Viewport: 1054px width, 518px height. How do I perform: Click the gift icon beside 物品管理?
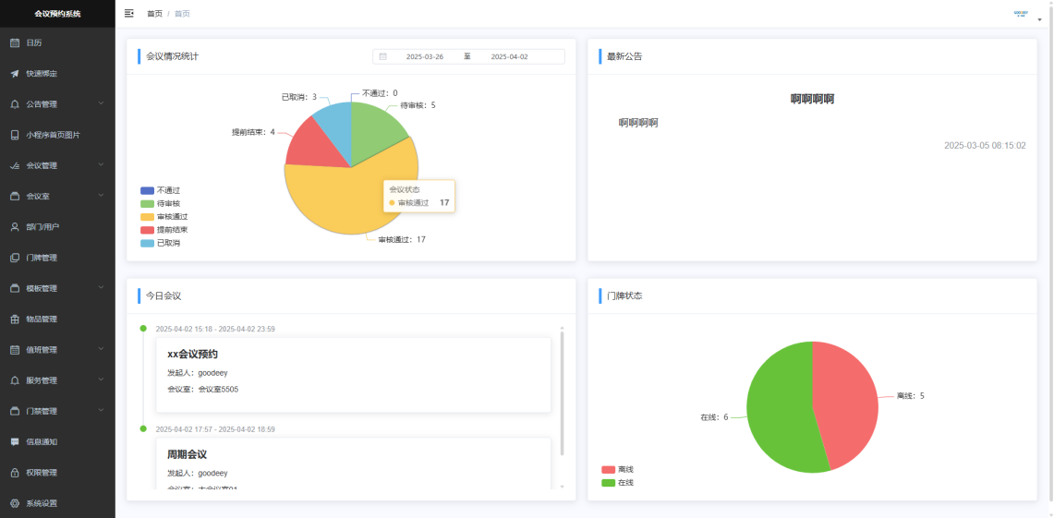tap(15, 319)
